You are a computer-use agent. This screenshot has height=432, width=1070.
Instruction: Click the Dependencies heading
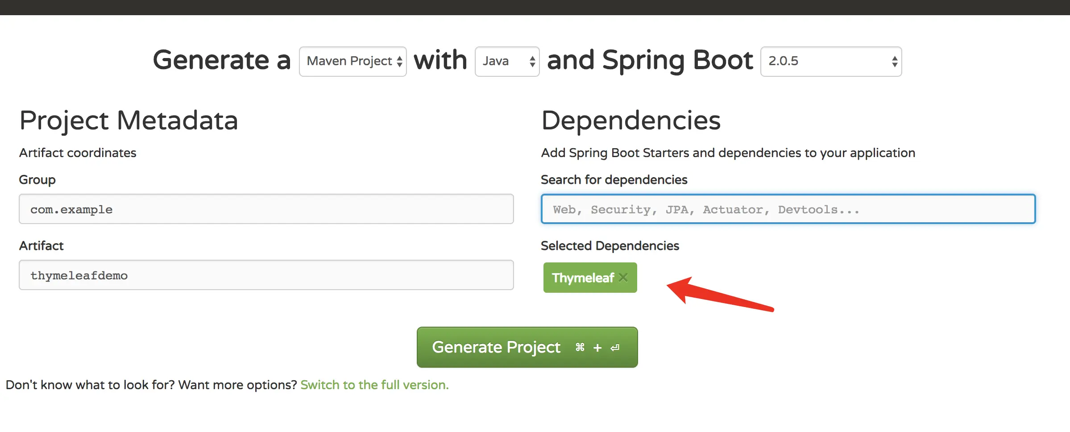pos(631,120)
